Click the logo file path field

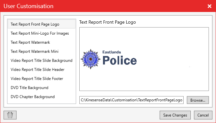coord(131,100)
